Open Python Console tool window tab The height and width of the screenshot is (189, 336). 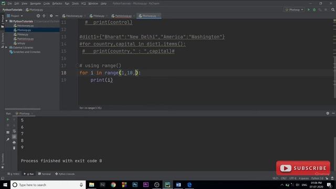(65, 174)
